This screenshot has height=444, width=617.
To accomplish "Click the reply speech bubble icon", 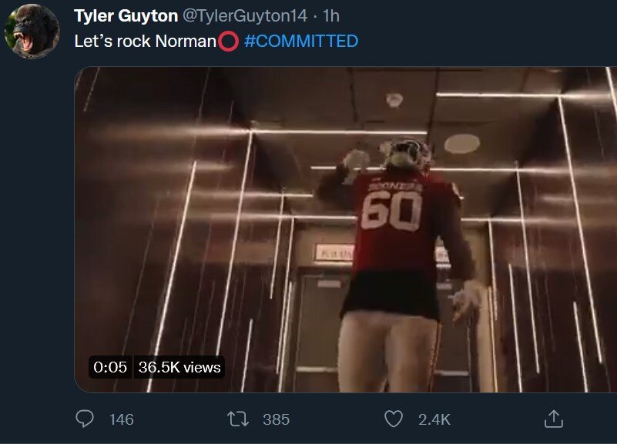I will (x=86, y=419).
